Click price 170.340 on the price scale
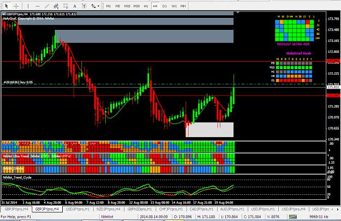 333,139
